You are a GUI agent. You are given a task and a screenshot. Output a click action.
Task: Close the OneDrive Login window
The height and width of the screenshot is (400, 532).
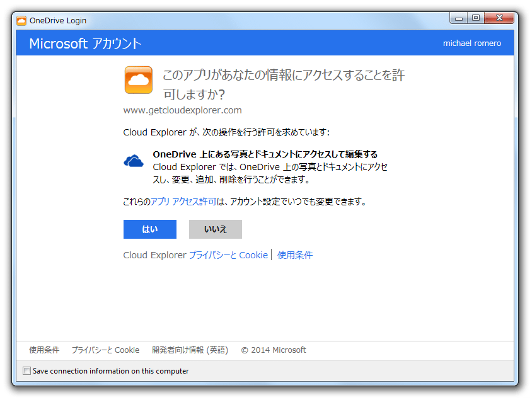499,18
